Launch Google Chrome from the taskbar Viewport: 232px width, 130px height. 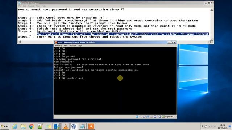pos(32,126)
